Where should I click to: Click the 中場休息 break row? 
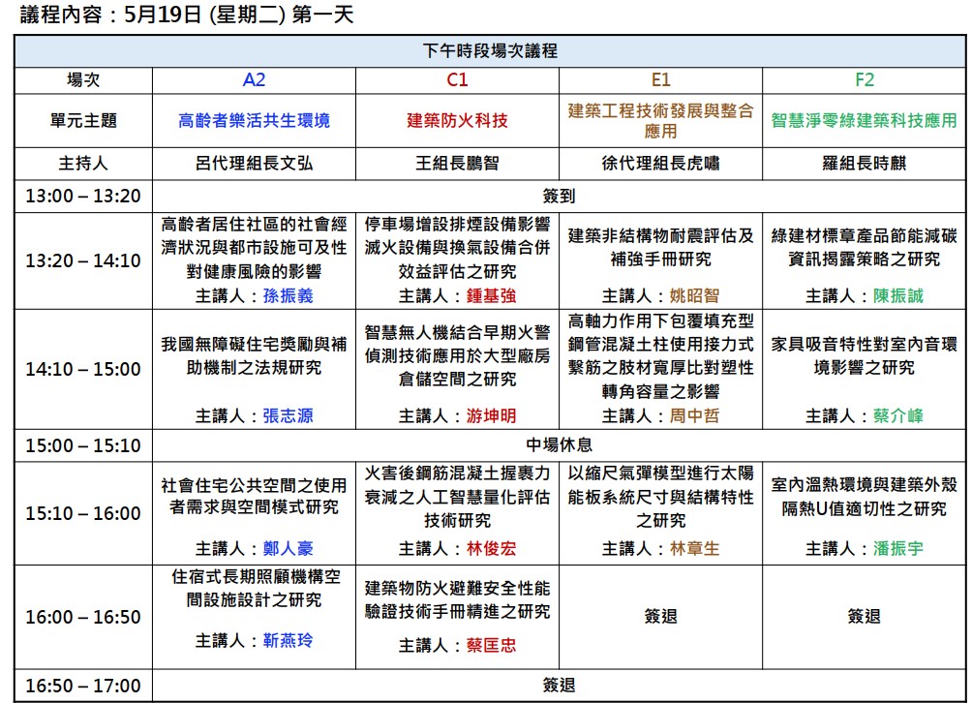(x=559, y=445)
